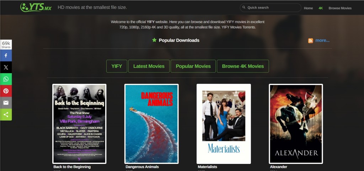This screenshot has width=364, height=171.
Task: Go to Home in navigation
Action: click(308, 8)
